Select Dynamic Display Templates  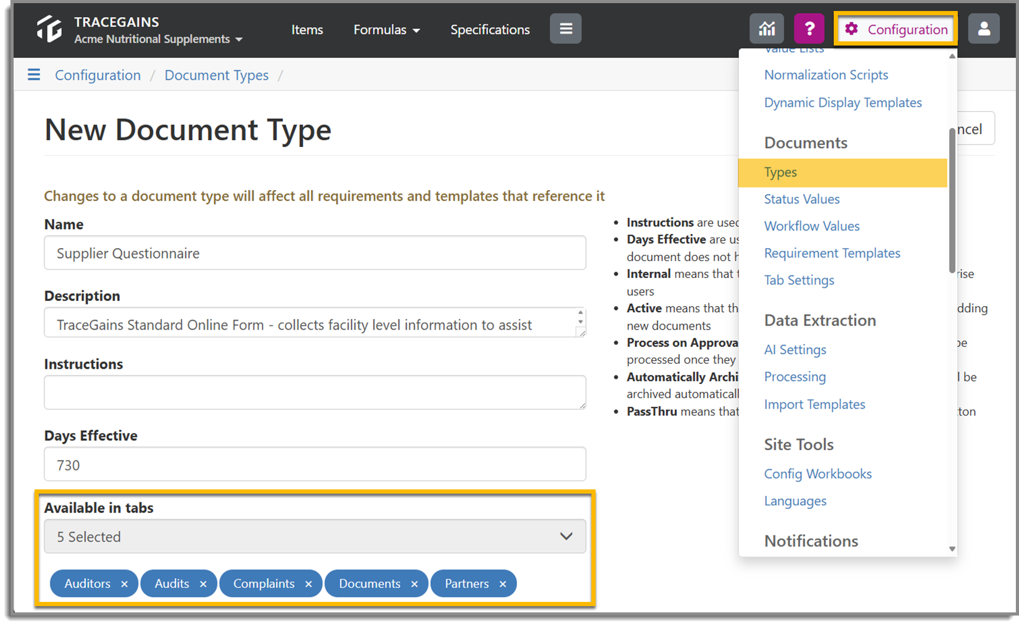(843, 103)
